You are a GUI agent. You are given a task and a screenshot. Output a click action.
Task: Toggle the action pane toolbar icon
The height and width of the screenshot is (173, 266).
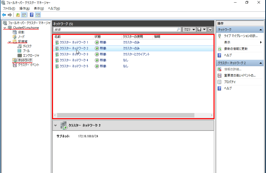(38, 15)
